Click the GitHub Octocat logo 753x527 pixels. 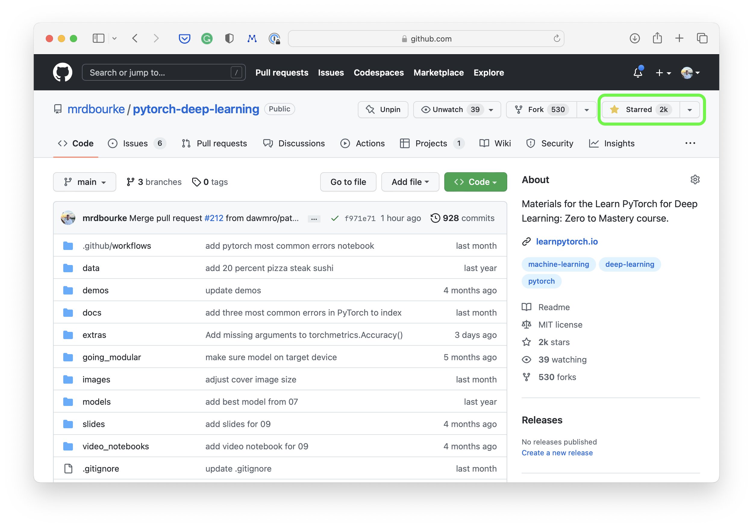62,72
